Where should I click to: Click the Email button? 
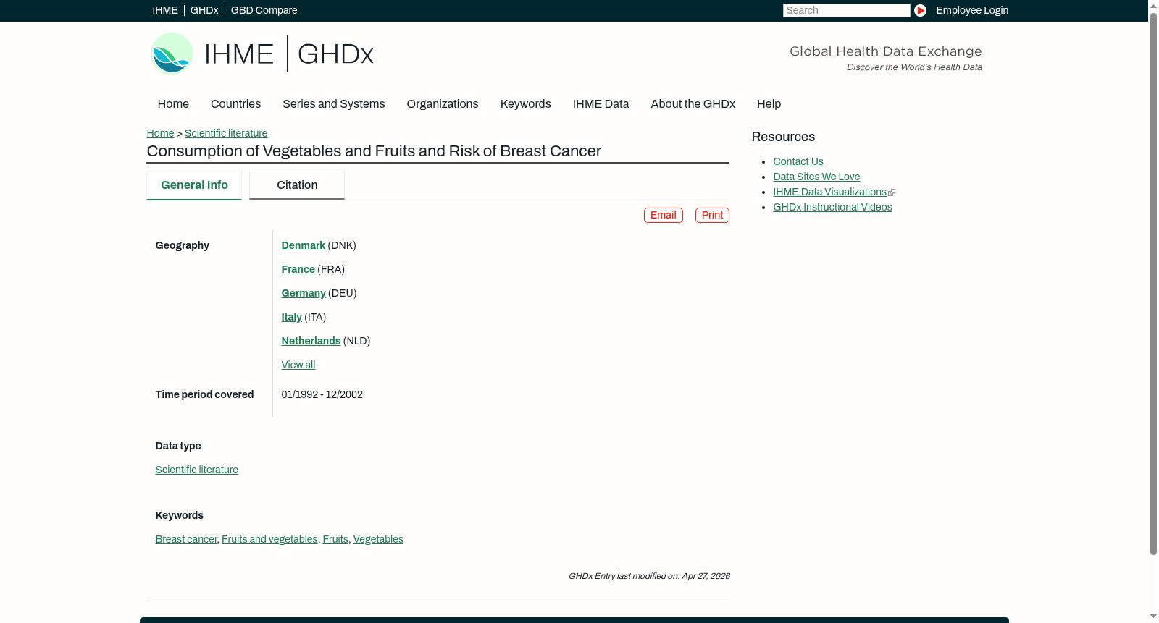coord(664,215)
